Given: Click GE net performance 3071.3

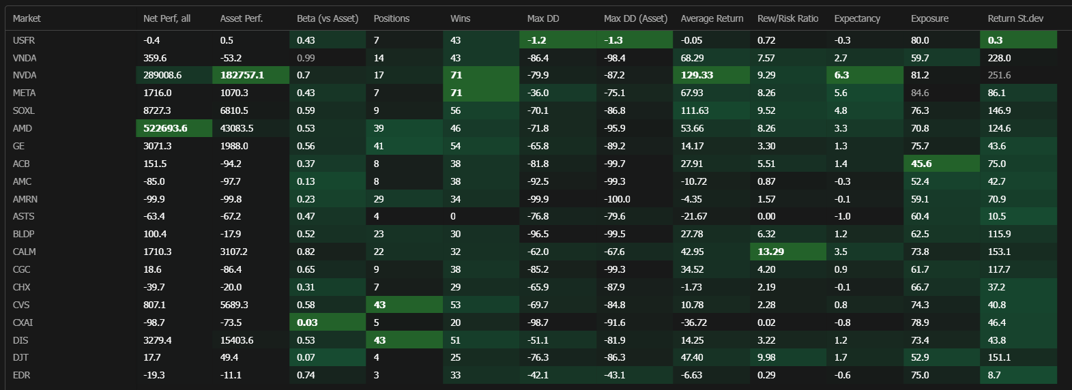Looking at the screenshot, I should [x=158, y=146].
